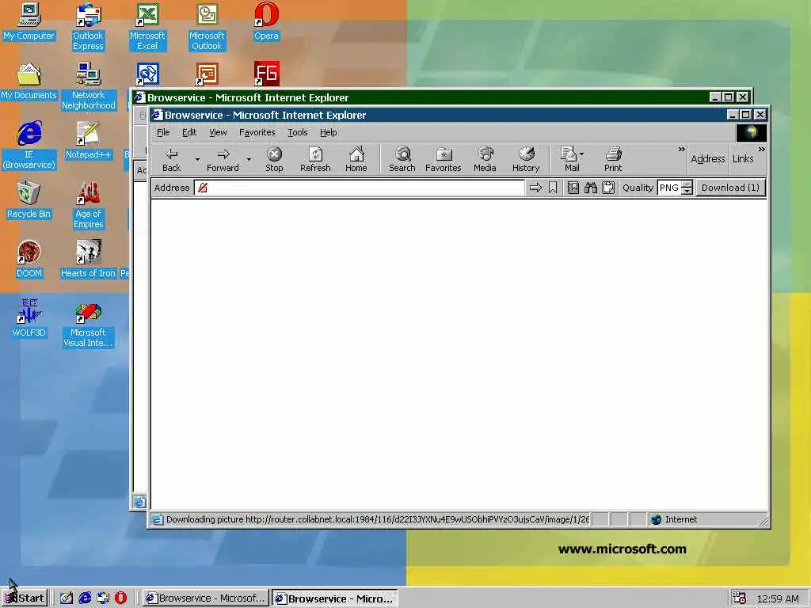The image size is (811, 608).
Task: Click the Go arrow beside address field
Action: pyautogui.click(x=536, y=188)
